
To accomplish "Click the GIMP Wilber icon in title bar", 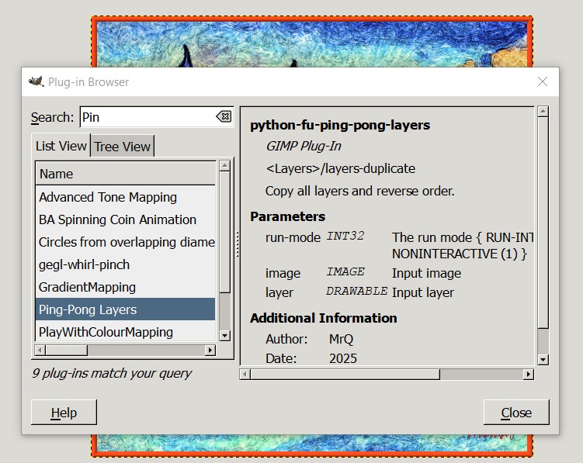I will (x=36, y=81).
